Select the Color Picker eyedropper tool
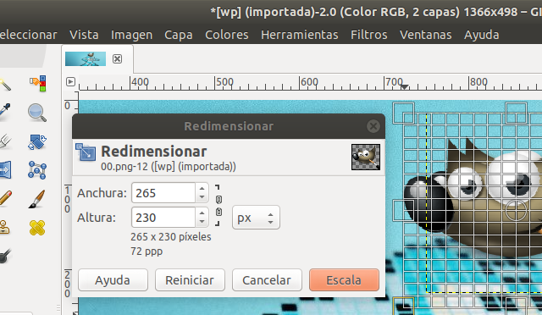 pos(5,113)
